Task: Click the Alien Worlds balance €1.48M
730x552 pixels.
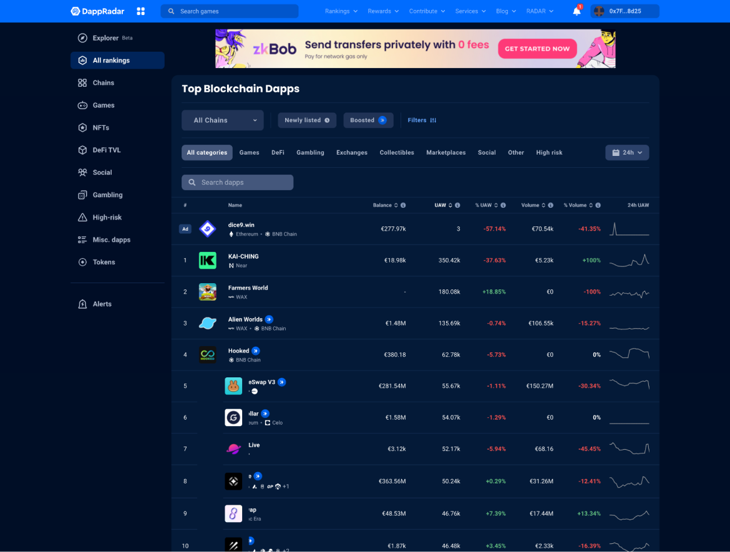Action: [396, 323]
